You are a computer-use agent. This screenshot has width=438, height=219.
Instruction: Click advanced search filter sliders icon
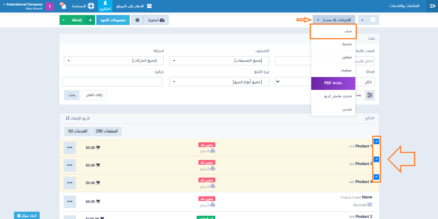click(370, 95)
